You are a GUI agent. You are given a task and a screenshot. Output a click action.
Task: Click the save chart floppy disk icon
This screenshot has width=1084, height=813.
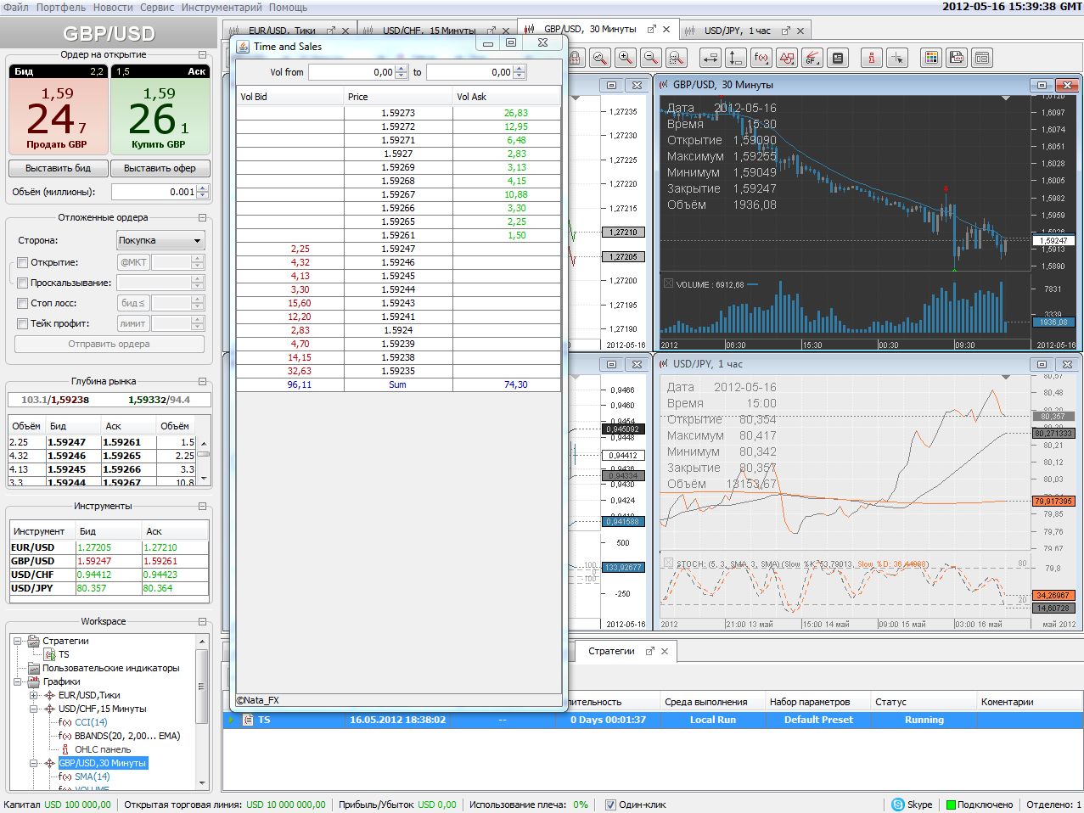(x=957, y=58)
